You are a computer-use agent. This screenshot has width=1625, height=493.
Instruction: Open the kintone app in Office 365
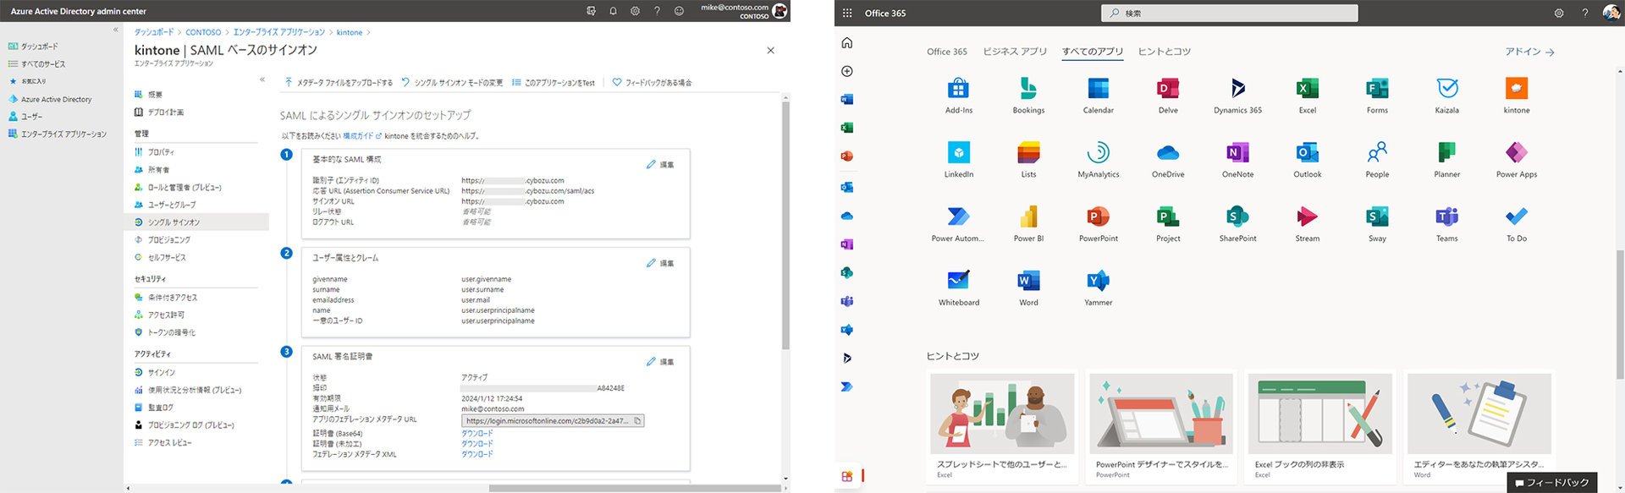pyautogui.click(x=1517, y=95)
